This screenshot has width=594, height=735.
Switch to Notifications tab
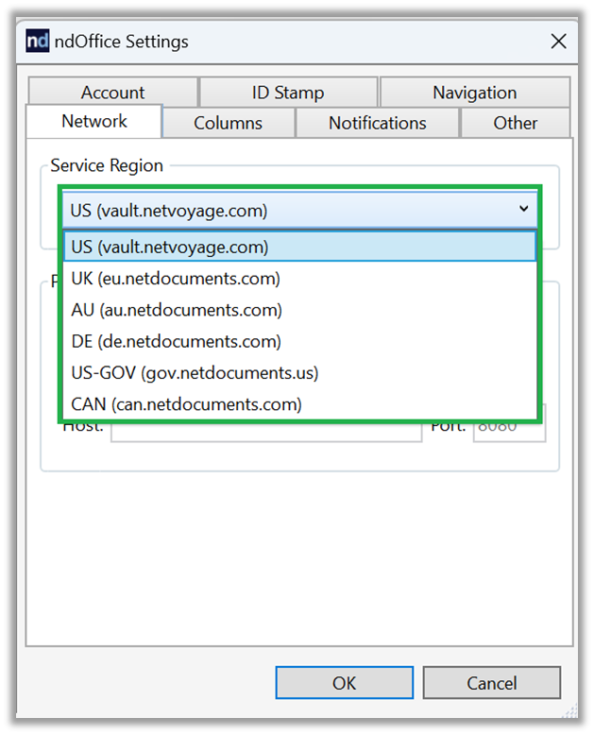(x=377, y=123)
